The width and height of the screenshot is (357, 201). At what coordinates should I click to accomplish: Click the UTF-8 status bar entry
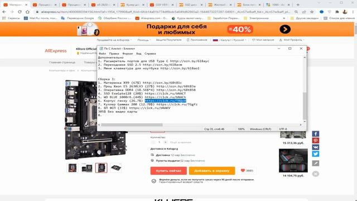(283, 129)
